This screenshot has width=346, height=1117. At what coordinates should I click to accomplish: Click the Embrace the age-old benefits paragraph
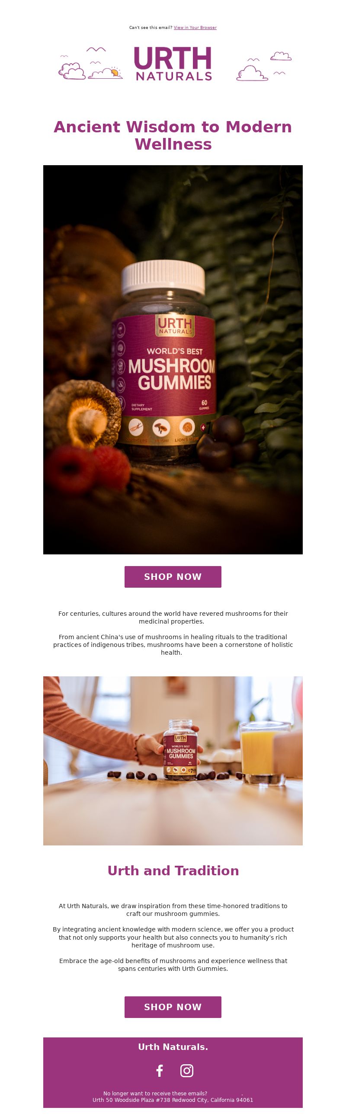click(x=173, y=965)
